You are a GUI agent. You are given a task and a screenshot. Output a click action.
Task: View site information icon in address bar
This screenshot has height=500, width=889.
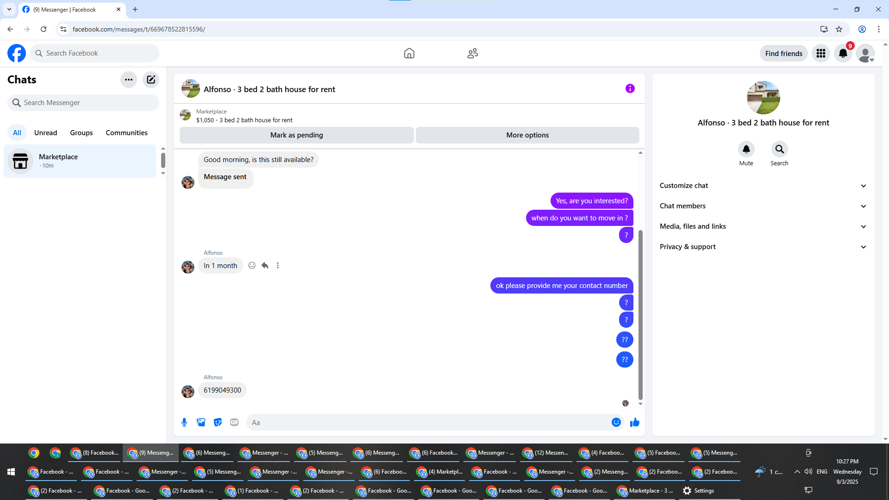63,29
